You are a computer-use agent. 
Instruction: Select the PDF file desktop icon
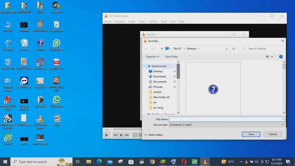click(x=56, y=64)
